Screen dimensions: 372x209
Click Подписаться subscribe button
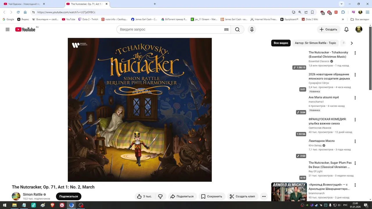pyautogui.click(x=69, y=197)
